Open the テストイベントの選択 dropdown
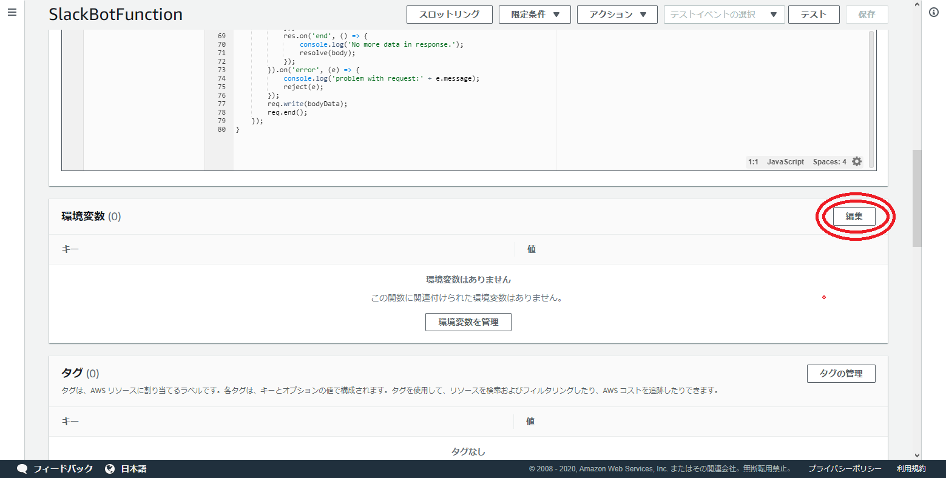The height and width of the screenshot is (478, 946). click(724, 15)
